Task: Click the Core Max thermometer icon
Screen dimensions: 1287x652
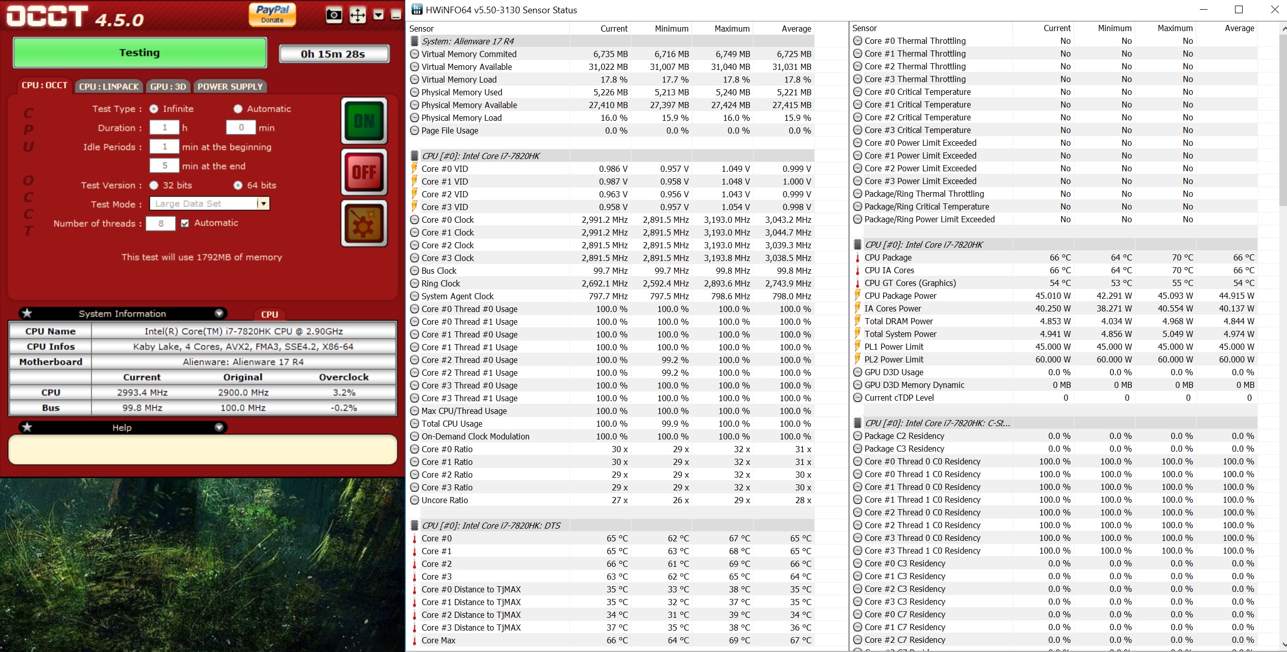Action: tap(415, 640)
